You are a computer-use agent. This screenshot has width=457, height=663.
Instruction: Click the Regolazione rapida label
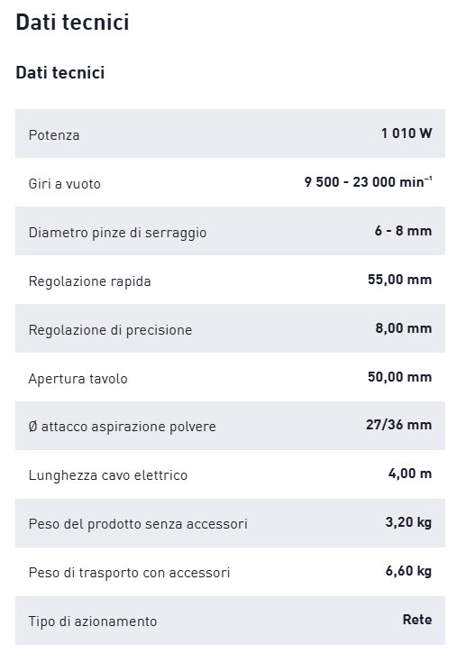89,281
